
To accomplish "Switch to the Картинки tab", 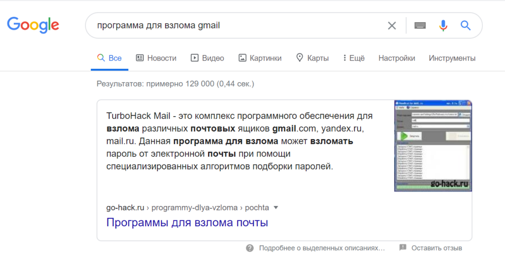I will tap(260, 58).
